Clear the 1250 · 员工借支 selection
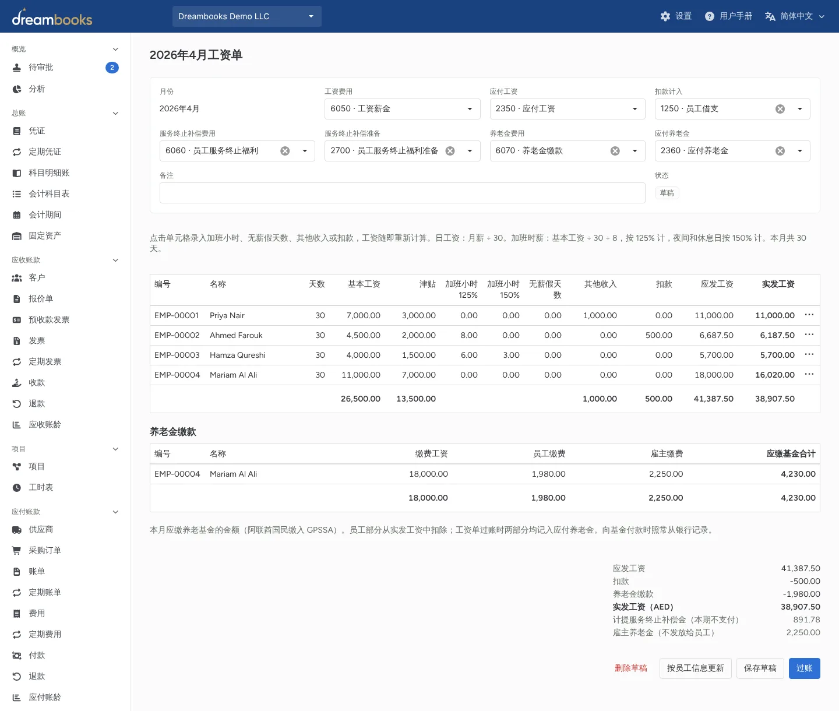This screenshot has width=839, height=711. 780,109
